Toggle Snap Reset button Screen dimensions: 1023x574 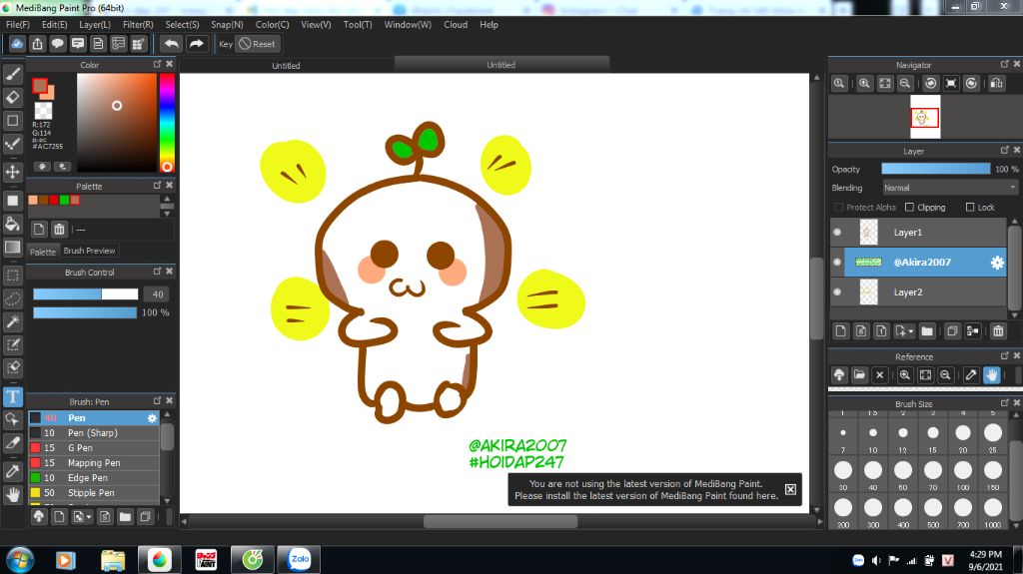click(257, 44)
